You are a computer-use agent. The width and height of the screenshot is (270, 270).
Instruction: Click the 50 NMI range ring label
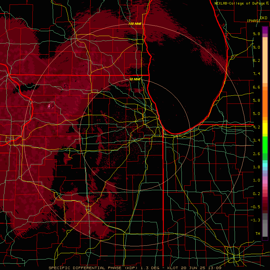coord(135,79)
